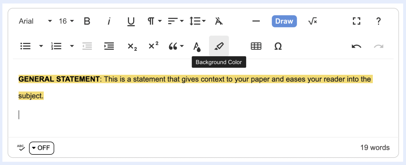Open the spell check OFF dropdown

41,148
